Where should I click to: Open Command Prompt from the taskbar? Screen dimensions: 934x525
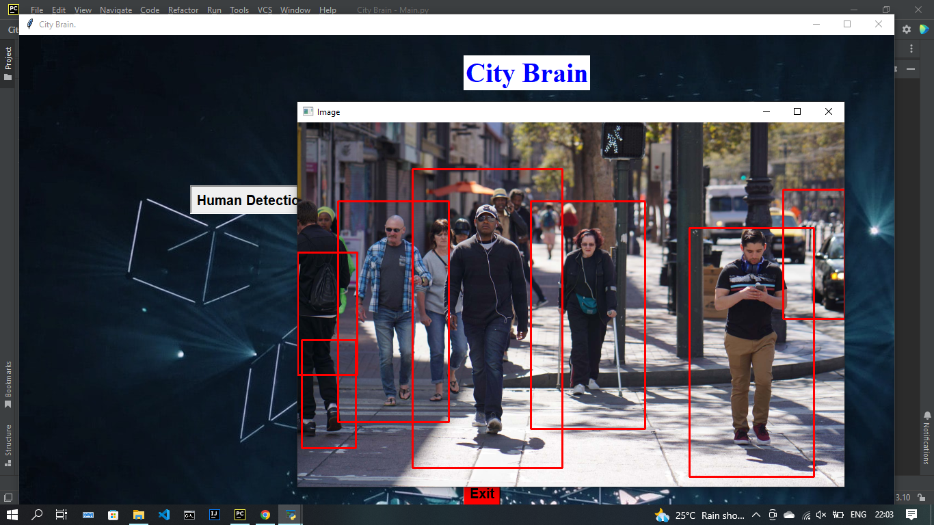coord(189,515)
